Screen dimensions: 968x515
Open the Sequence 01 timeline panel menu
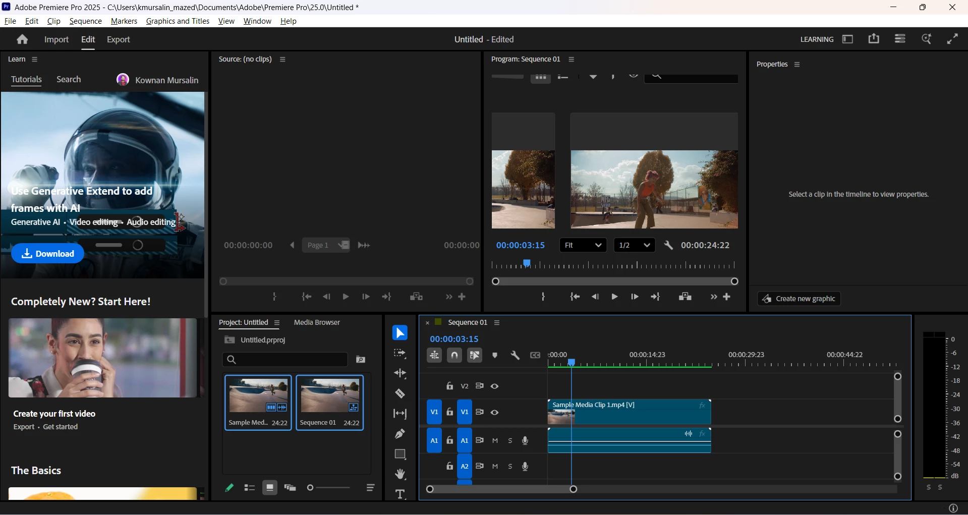click(x=497, y=323)
